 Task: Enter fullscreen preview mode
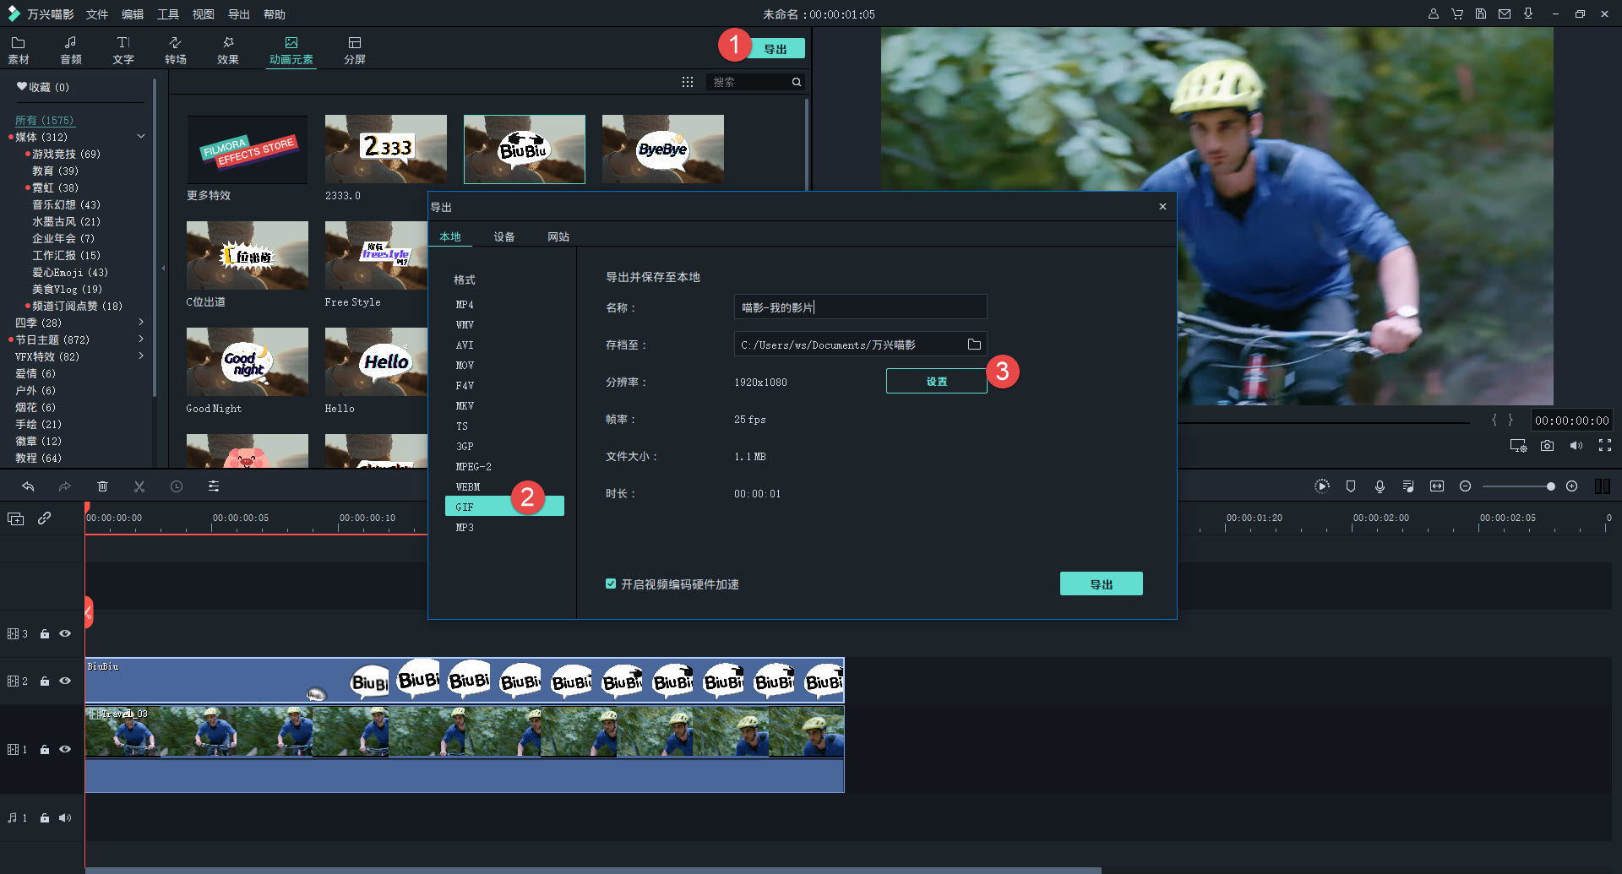click(1605, 446)
